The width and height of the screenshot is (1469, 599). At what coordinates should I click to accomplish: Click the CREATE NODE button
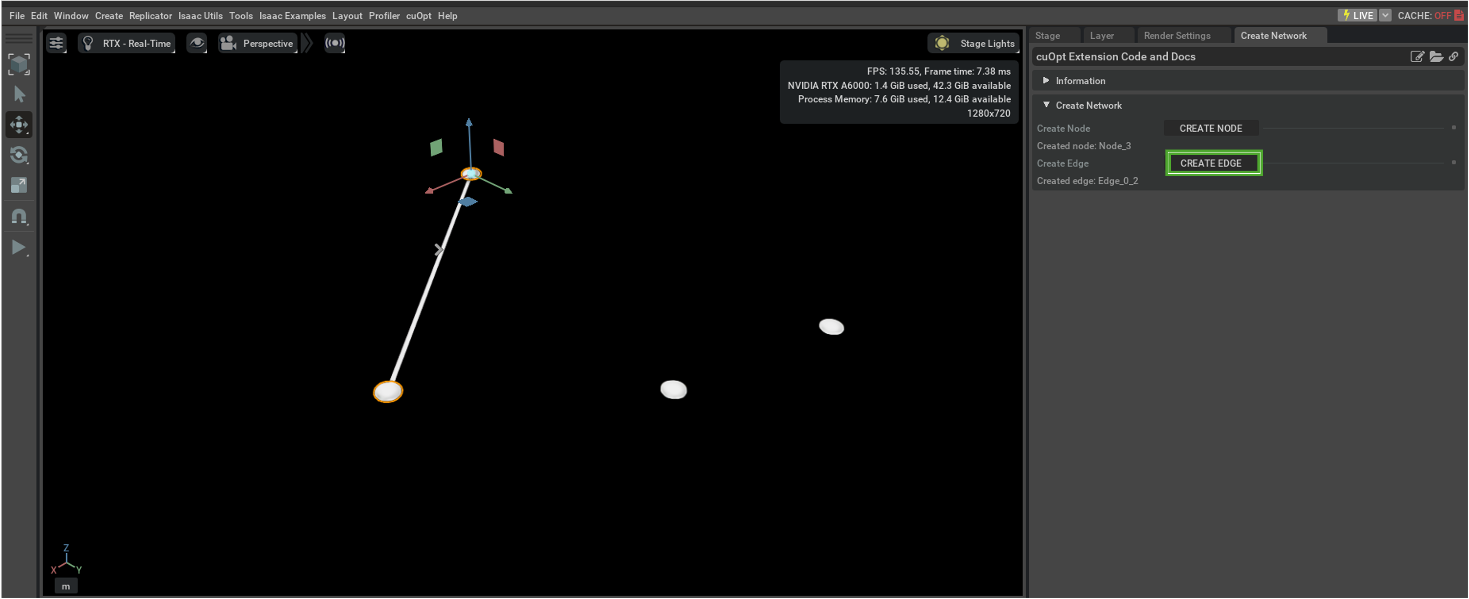(1210, 128)
